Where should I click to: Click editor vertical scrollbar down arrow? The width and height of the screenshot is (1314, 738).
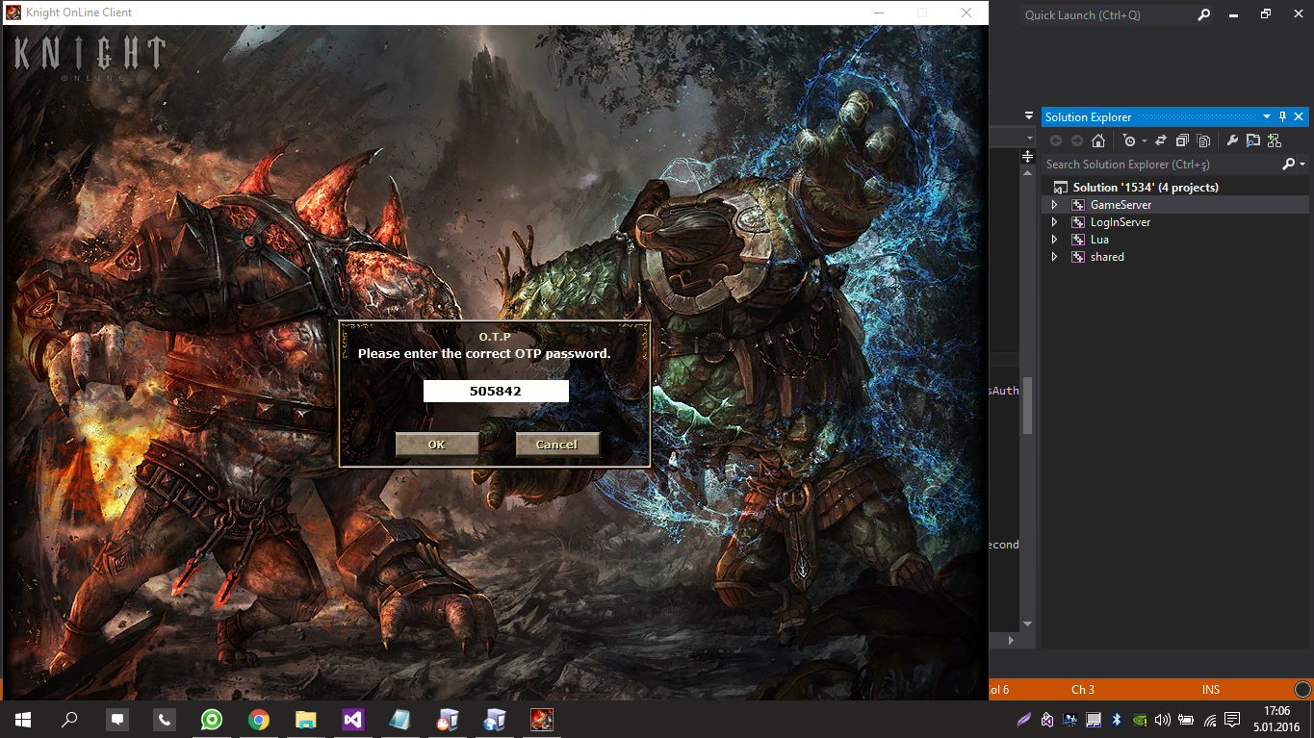pyautogui.click(x=1027, y=623)
